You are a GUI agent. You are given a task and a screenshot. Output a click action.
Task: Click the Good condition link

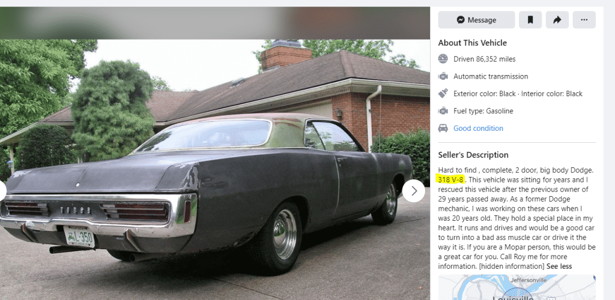pos(478,128)
